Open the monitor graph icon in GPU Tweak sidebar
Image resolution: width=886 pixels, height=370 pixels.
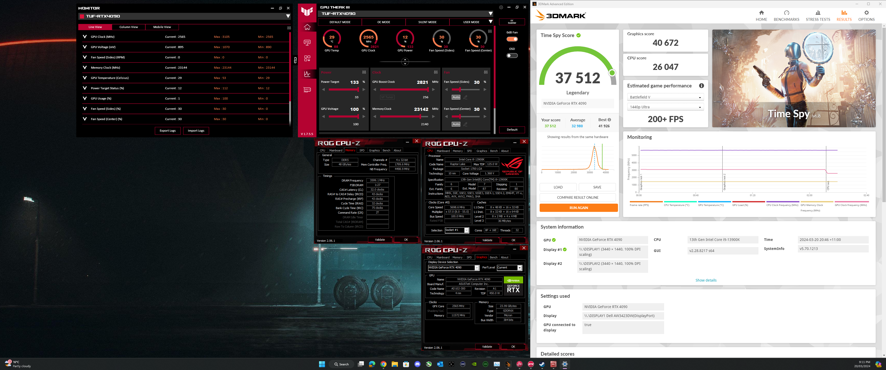pos(307,74)
